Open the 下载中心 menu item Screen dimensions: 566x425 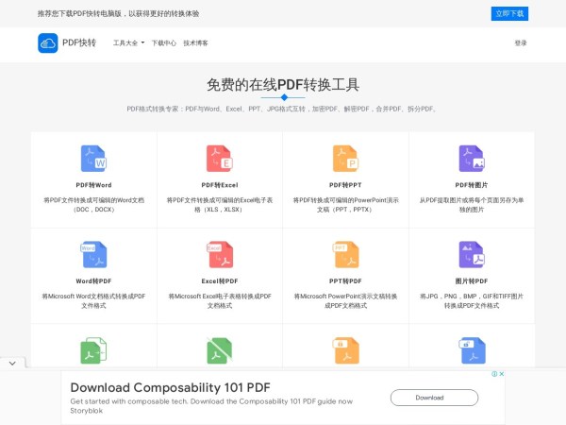(163, 42)
